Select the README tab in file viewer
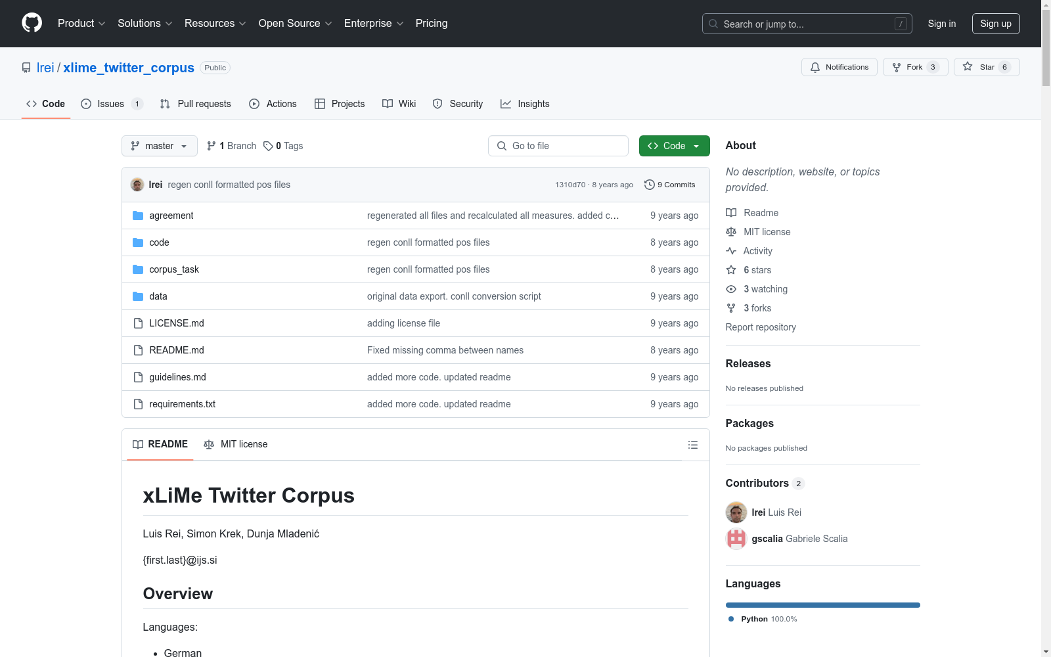The image size is (1051, 657). pos(160,444)
